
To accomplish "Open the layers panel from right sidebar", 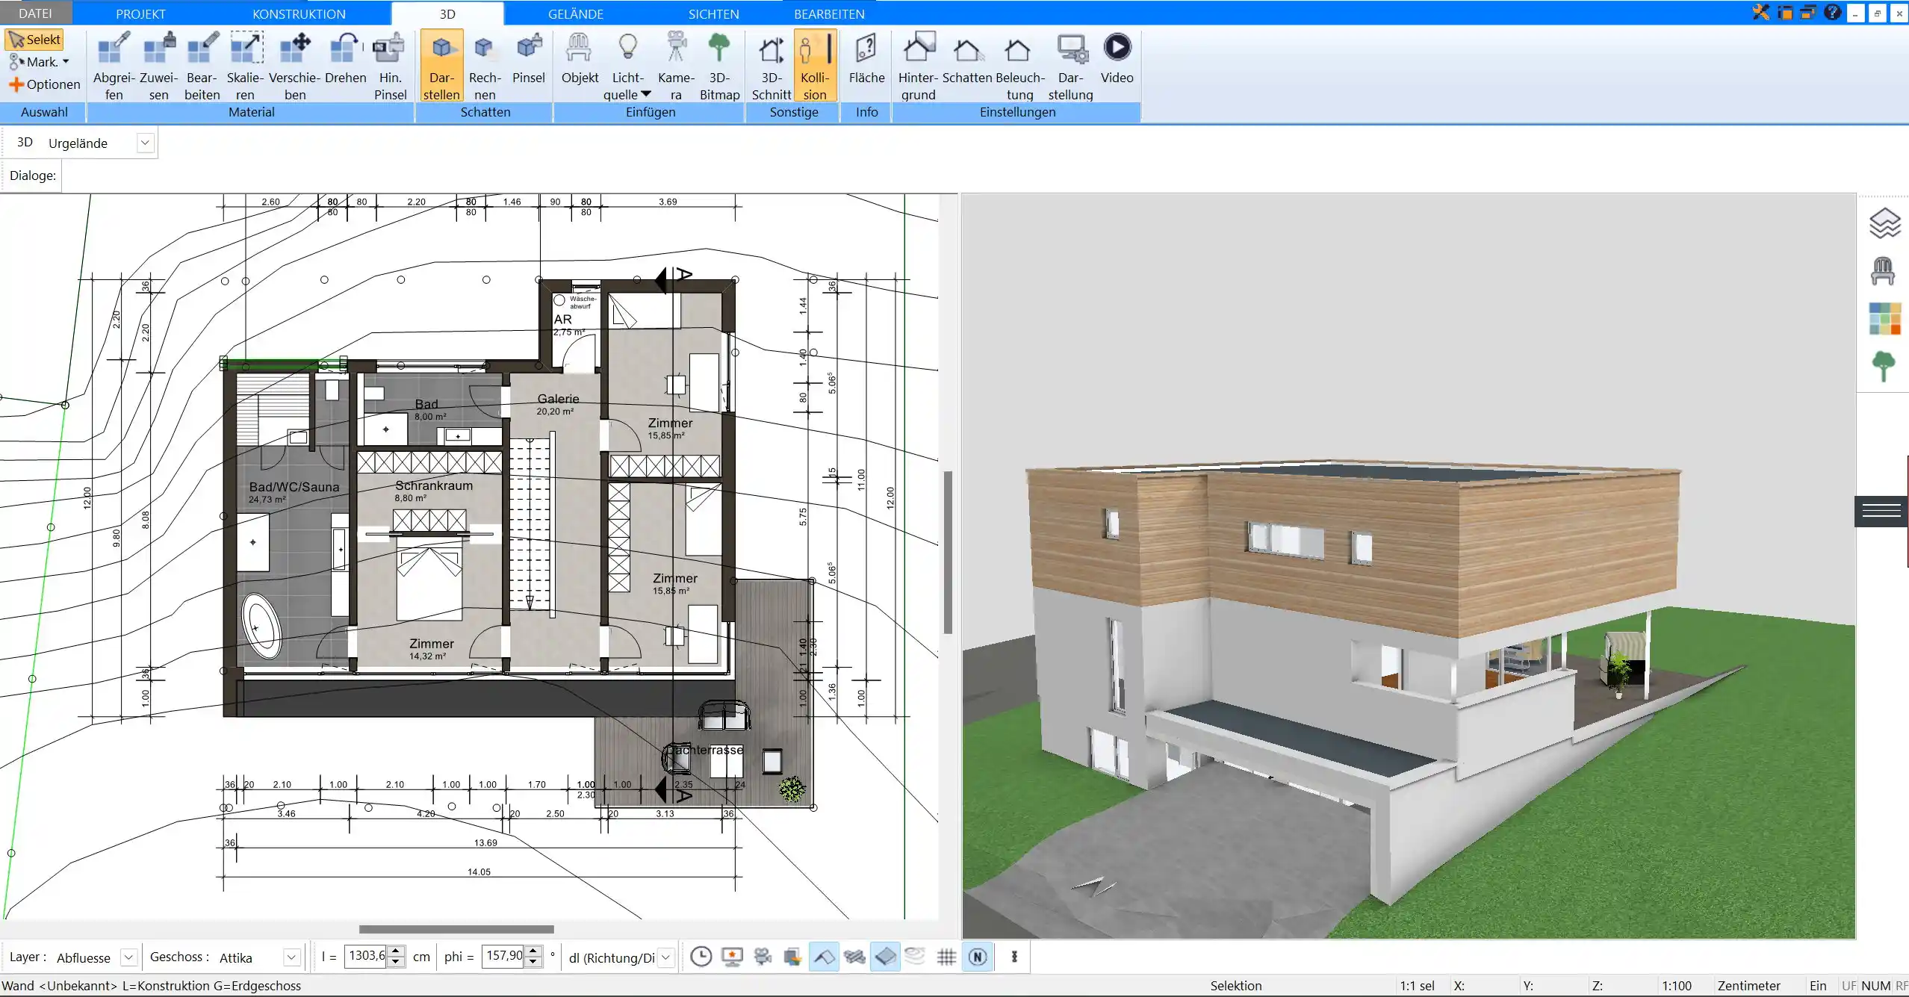I will 1884,223.
